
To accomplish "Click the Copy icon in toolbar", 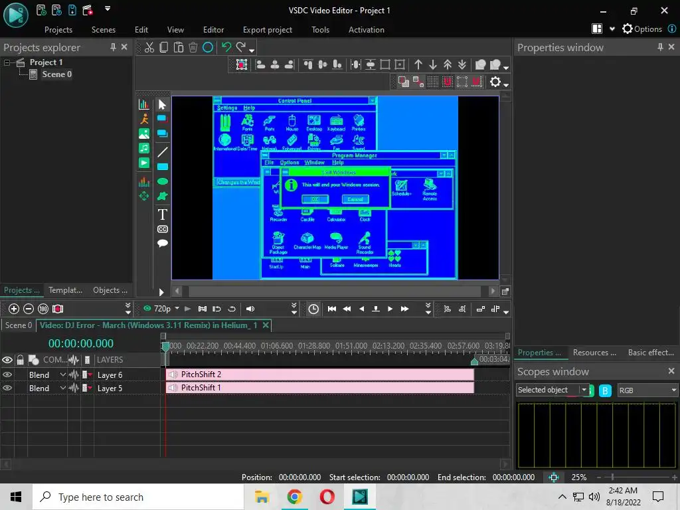I will 164,47.
